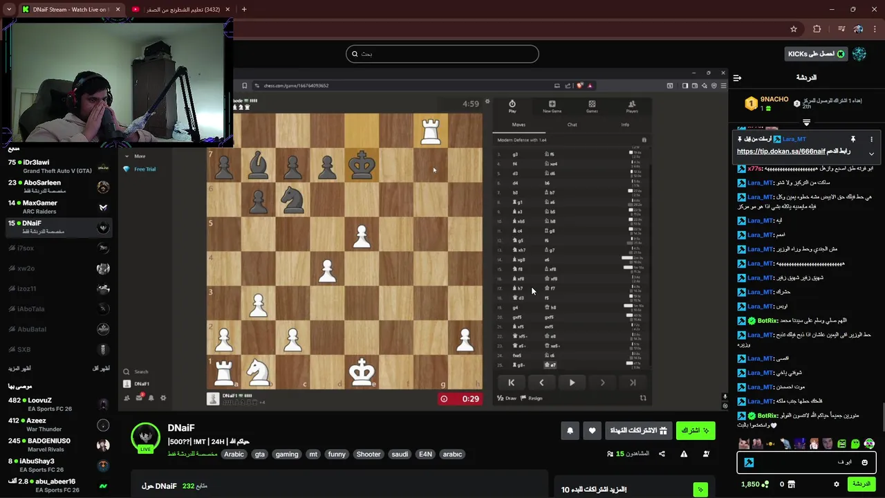885x498 pixels.
Task: Expand the More menu in chess sidebar
Action: tap(136, 156)
